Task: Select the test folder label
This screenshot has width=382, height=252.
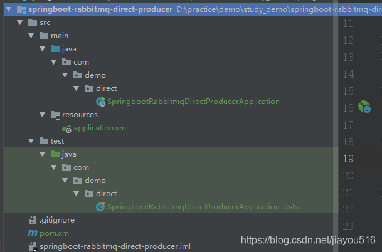Action: pos(58,141)
